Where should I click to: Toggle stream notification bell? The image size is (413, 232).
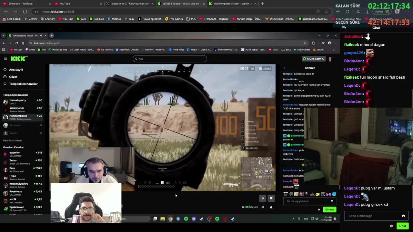[x=263, y=198]
